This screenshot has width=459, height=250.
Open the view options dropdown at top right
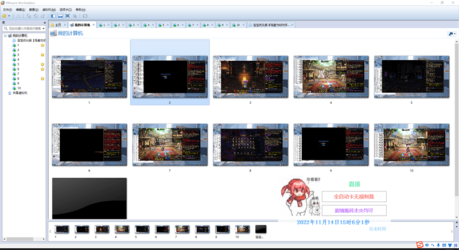tap(452, 34)
